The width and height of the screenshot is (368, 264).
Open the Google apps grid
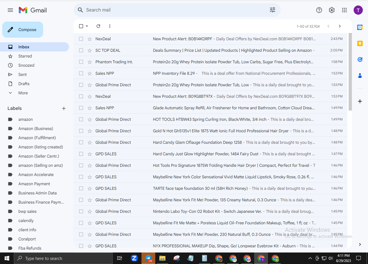coord(344,10)
